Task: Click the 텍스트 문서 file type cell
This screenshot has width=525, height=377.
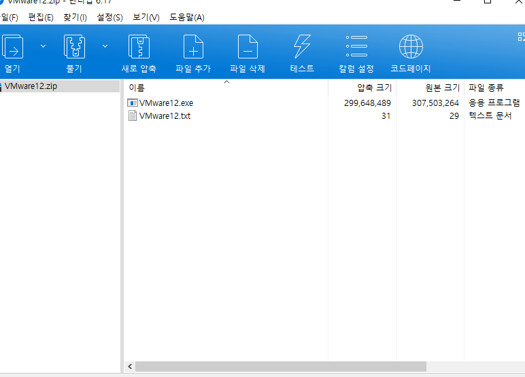Action: pyautogui.click(x=490, y=115)
